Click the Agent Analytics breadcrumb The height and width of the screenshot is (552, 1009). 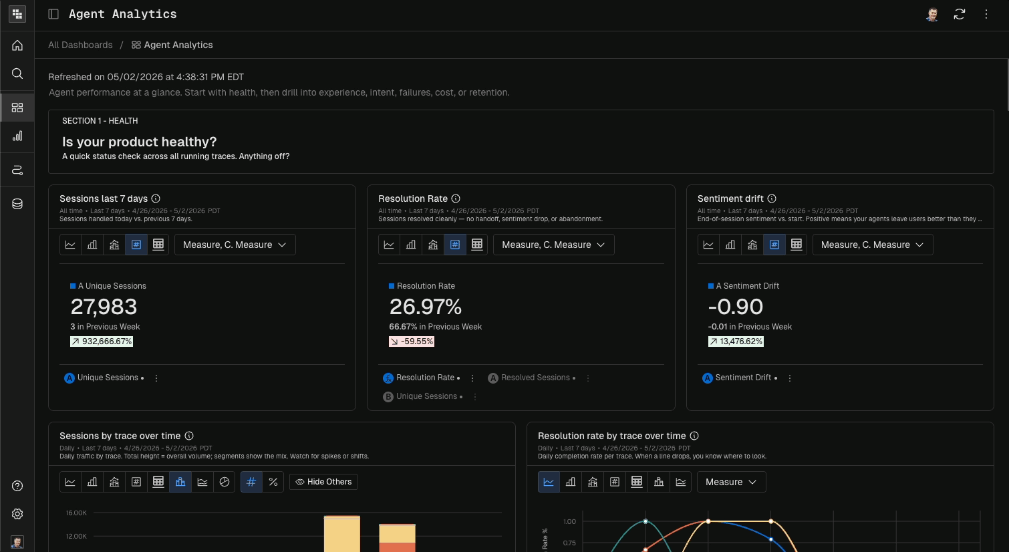(172, 45)
